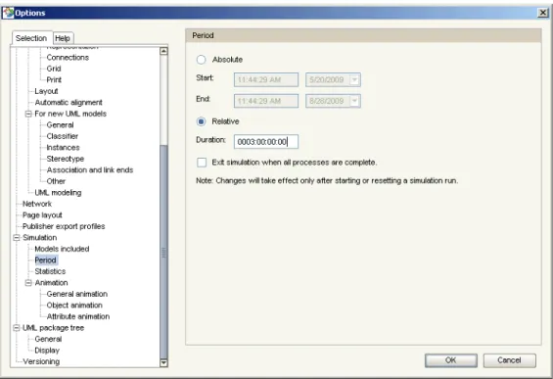Select UML package tree item
553x379 pixels.
(x=53, y=328)
